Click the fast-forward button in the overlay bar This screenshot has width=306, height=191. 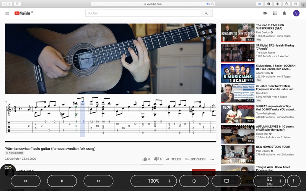click(98, 181)
